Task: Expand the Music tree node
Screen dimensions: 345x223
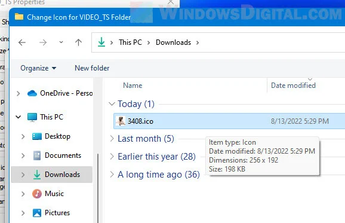Action: click(23, 194)
